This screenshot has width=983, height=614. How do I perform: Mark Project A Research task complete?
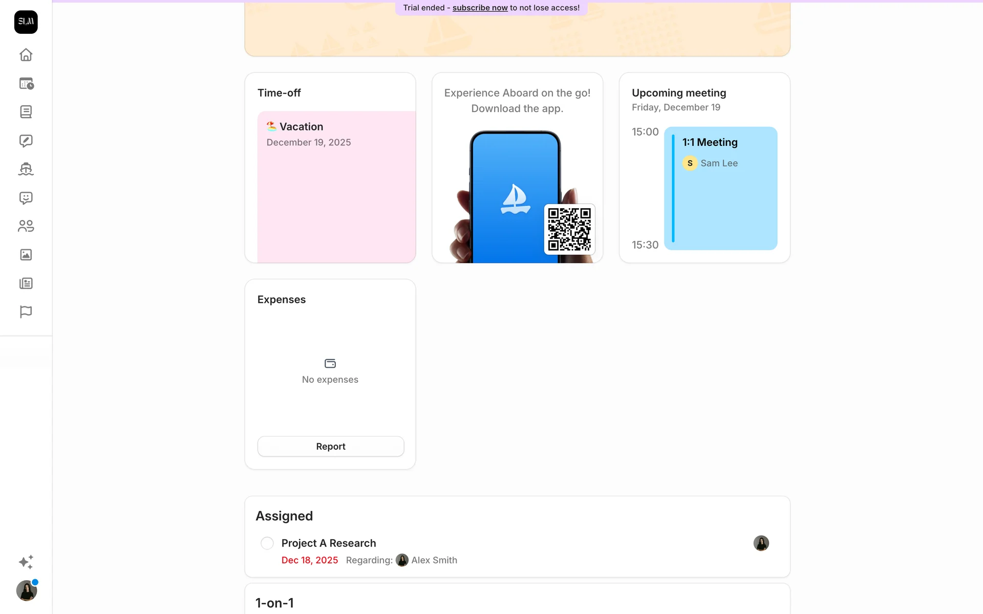267,543
